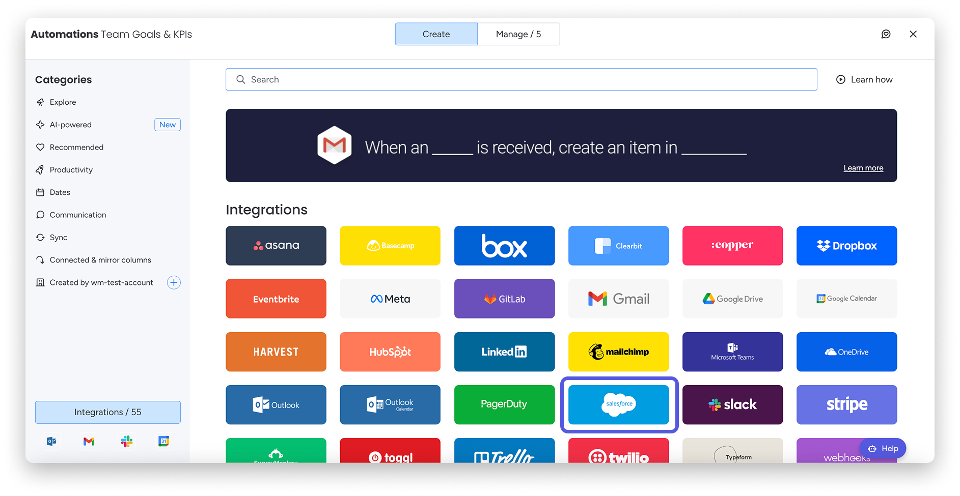Open the Copper integration tile

732,246
